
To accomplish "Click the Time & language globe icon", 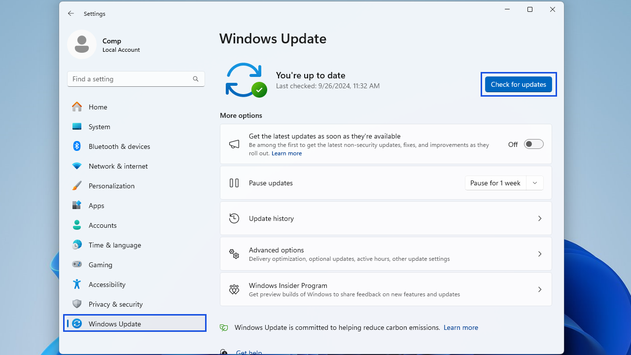I will tap(77, 245).
